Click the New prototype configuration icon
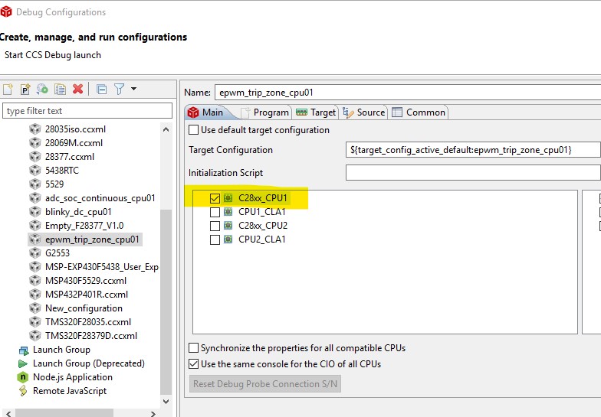 tap(25, 89)
